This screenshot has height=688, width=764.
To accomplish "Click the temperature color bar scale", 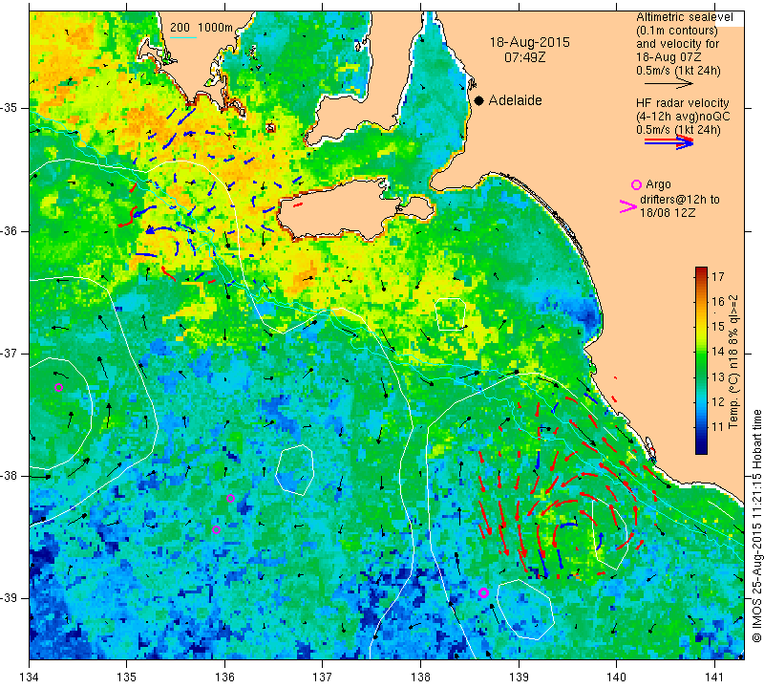I will pos(701,360).
